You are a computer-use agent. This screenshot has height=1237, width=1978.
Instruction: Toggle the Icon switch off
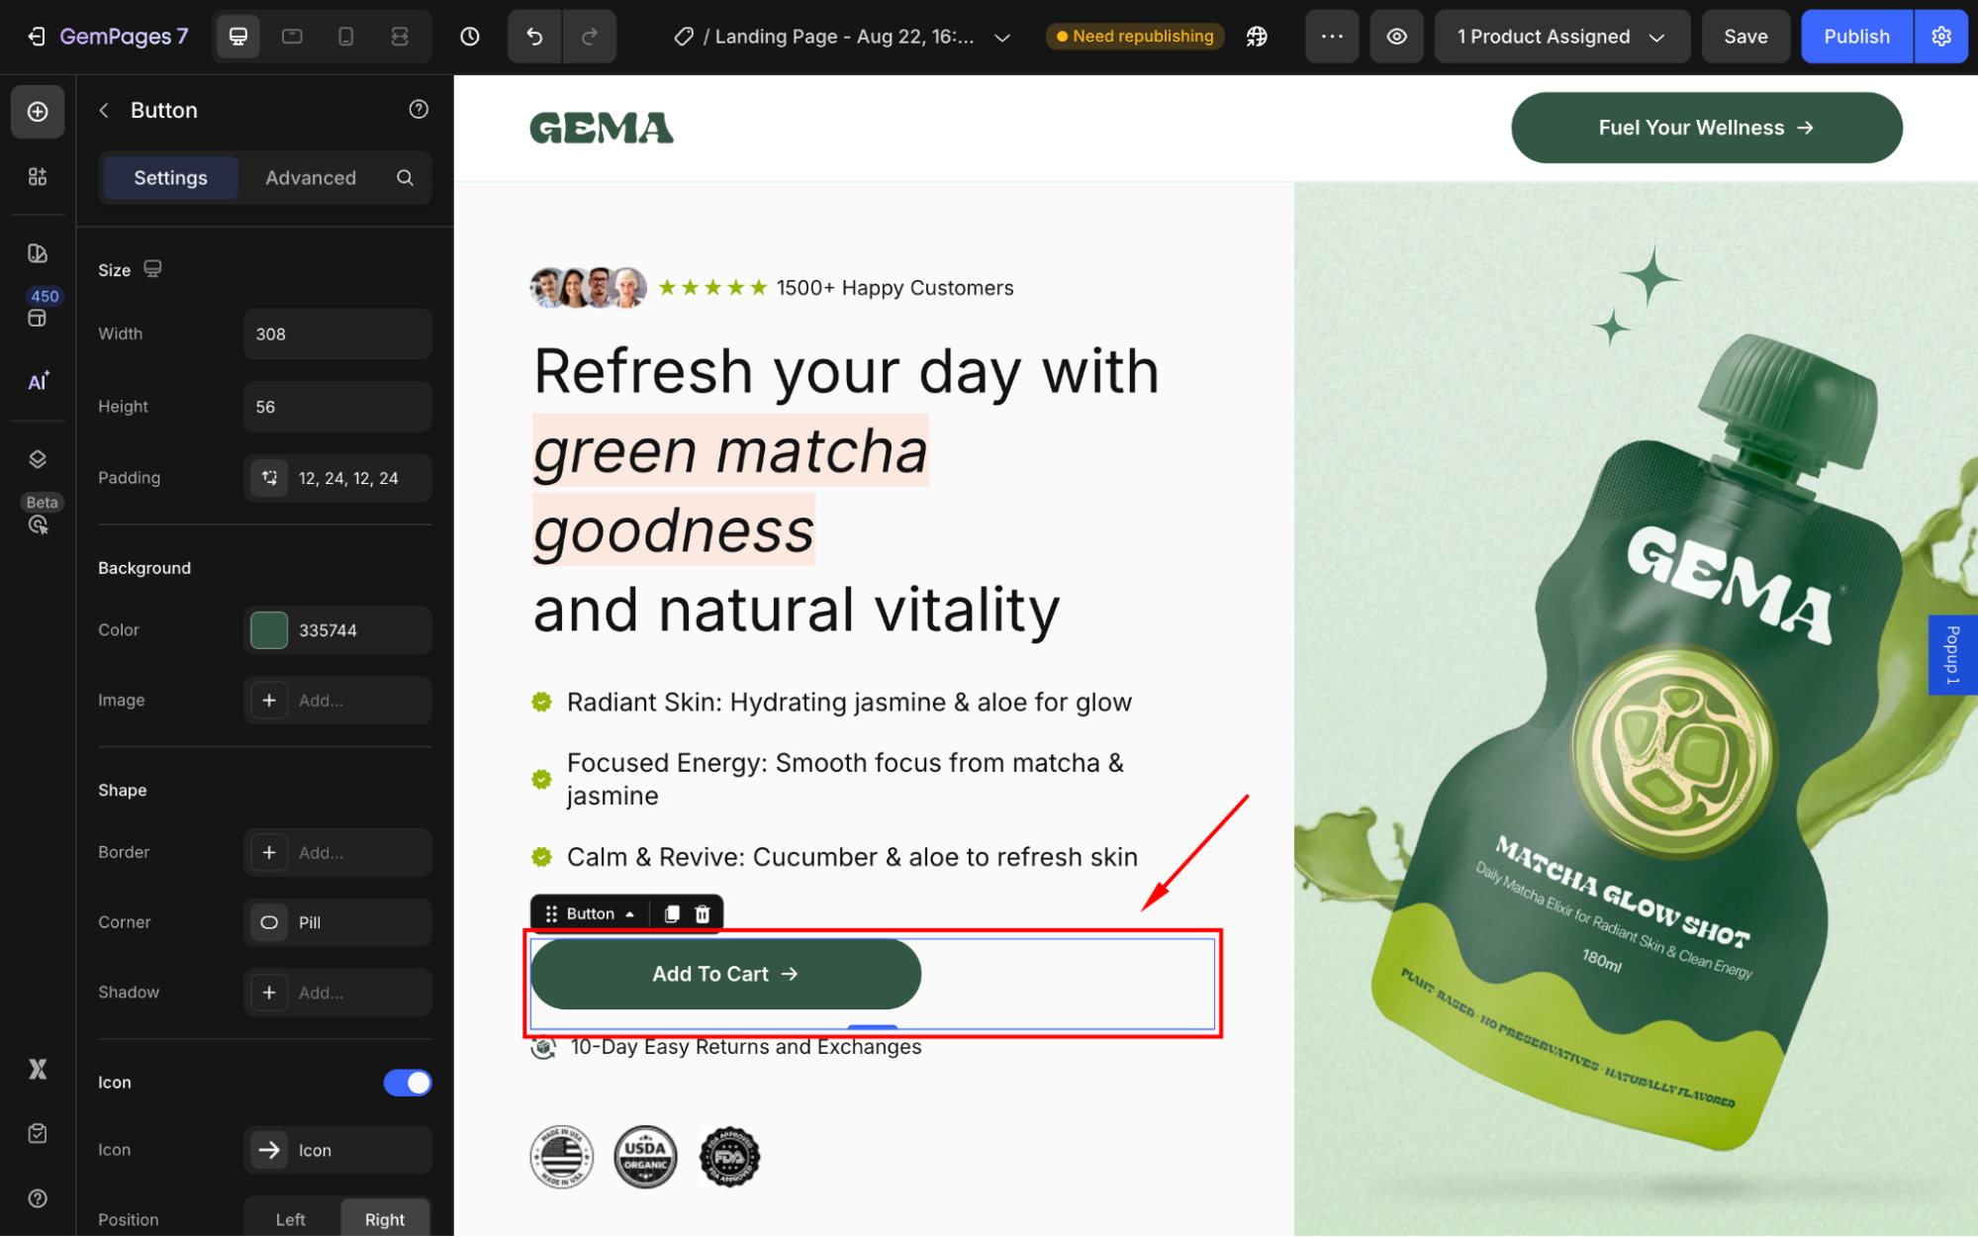[407, 1083]
